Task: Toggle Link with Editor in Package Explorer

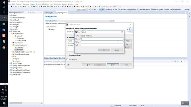Action: coord(31,12)
